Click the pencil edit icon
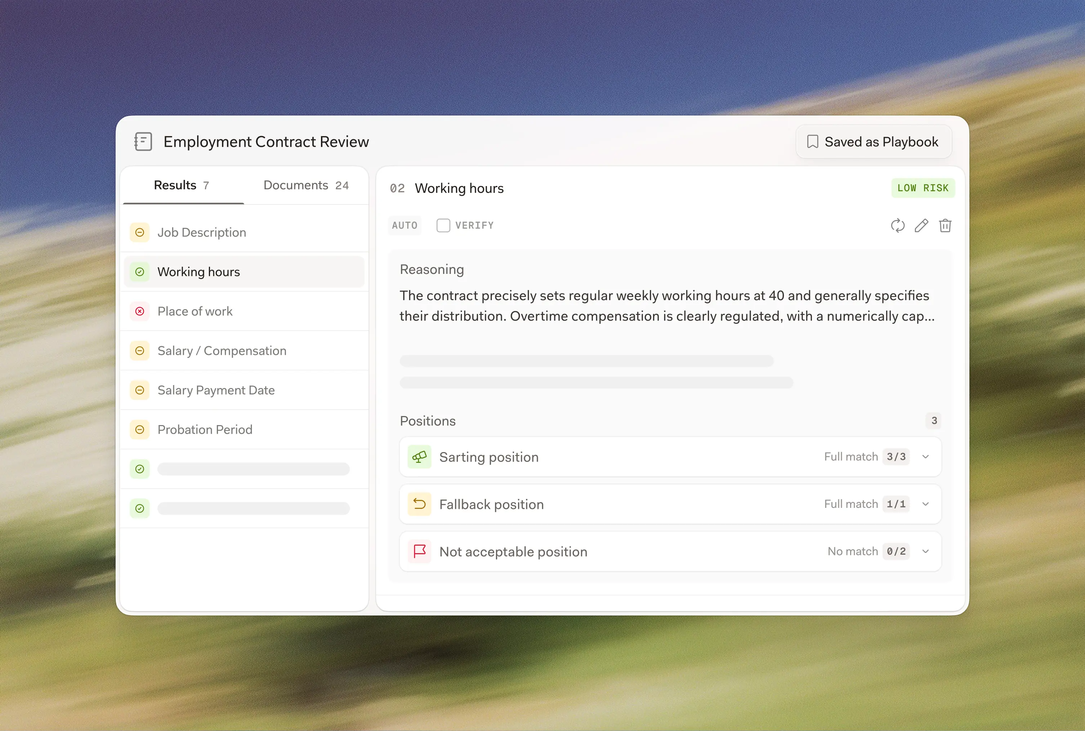Screen dimensions: 1085x731 (x=921, y=226)
